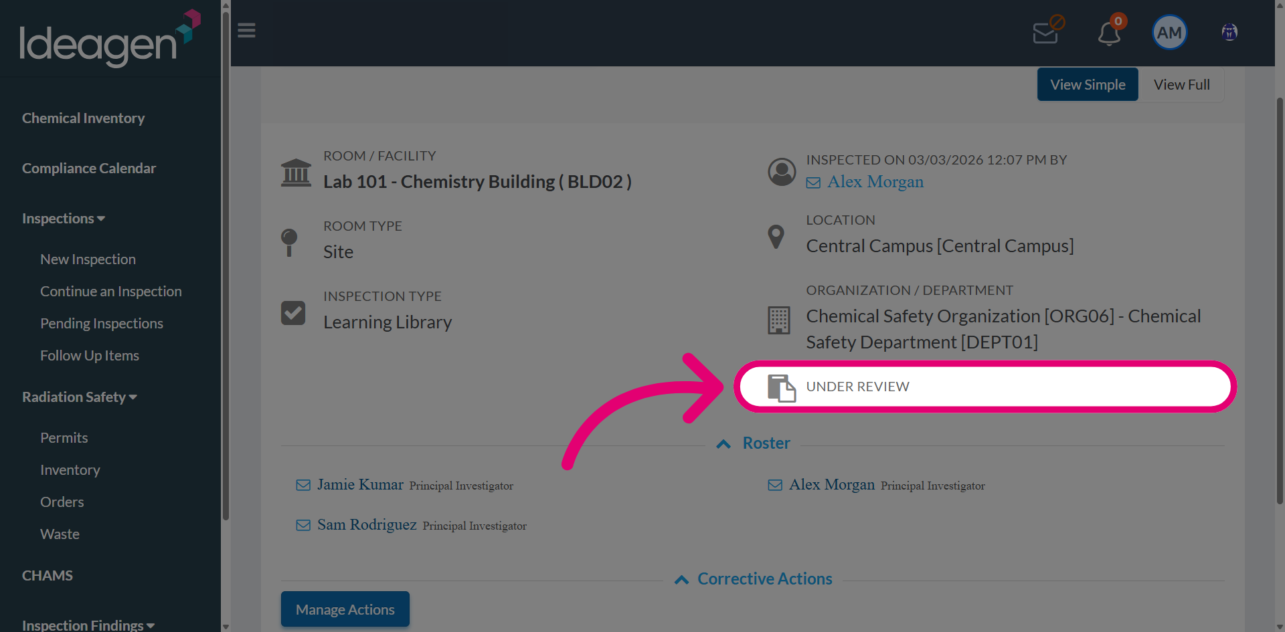Click the Ideagen logo
1285x632 pixels.
point(110,38)
